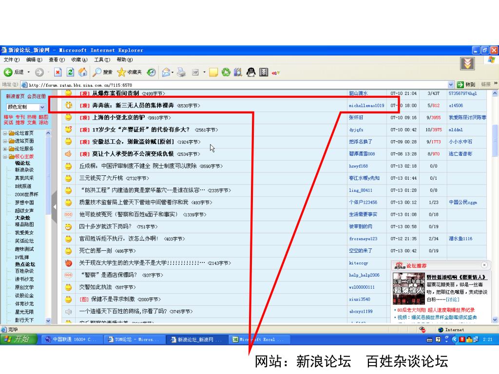The height and width of the screenshot is (374, 499).
Task: Click the IE Back arrow icon
Action: [8, 73]
